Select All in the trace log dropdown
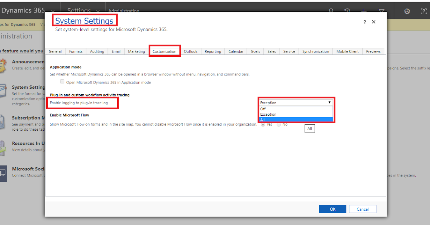Viewport: 430px width, 225px height. pos(296,120)
